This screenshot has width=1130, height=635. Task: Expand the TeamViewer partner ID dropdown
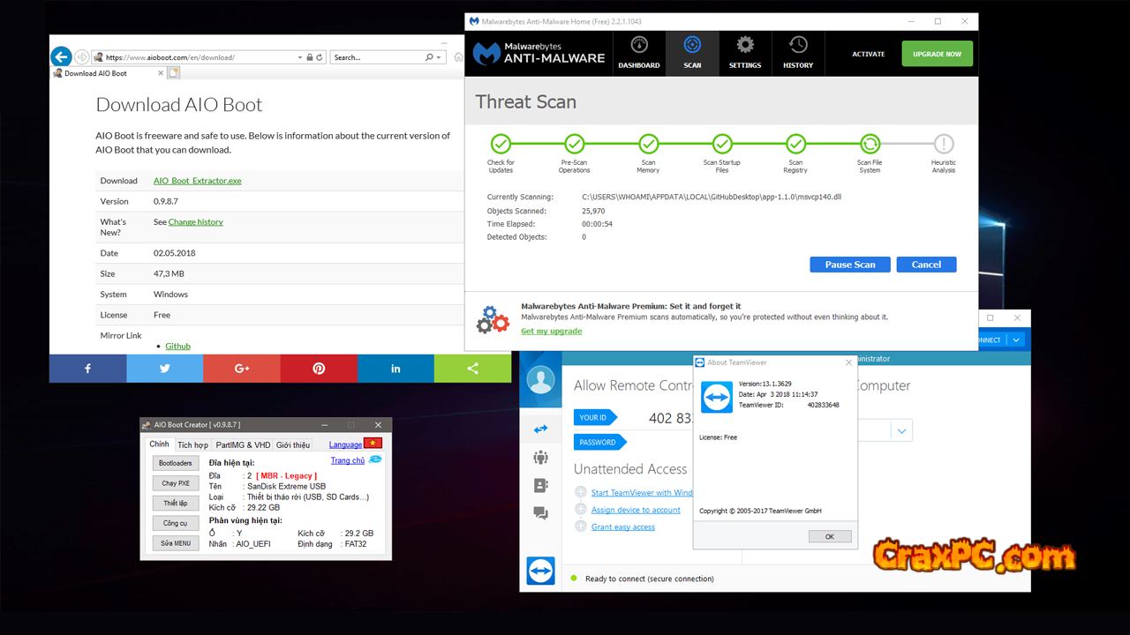point(901,431)
